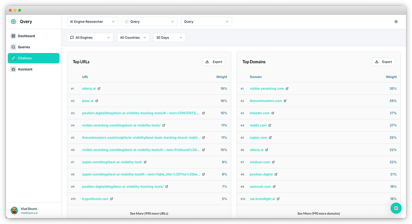Open the floating chat widget button
The image size is (412, 224).
[x=396, y=208]
